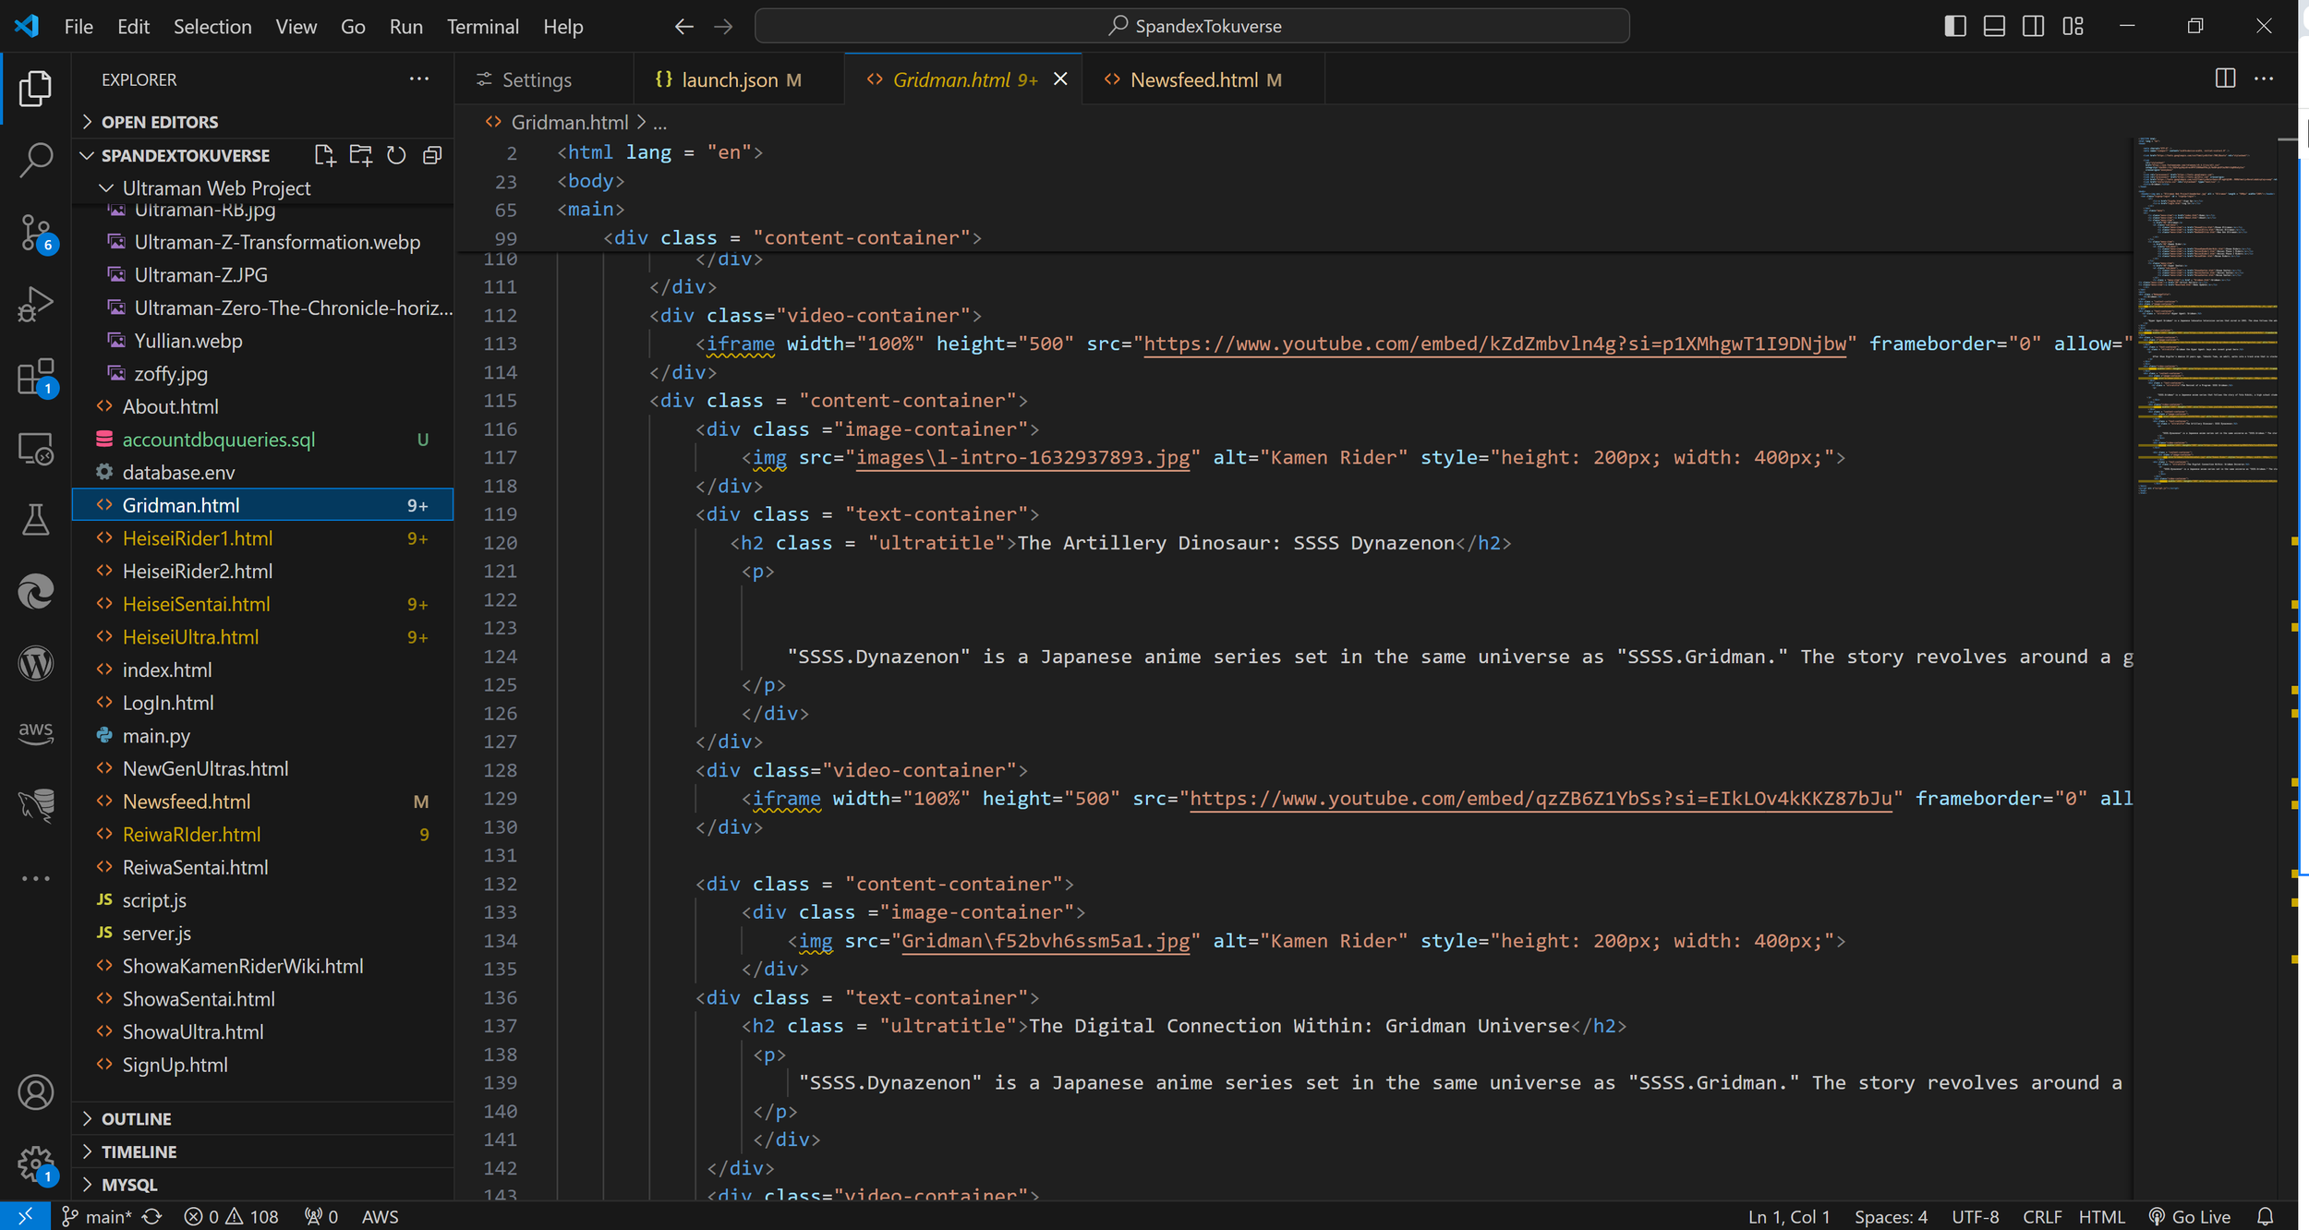Image resolution: width=2309 pixels, height=1230 pixels.
Task: Collapse all folders in explorer
Action: point(432,155)
